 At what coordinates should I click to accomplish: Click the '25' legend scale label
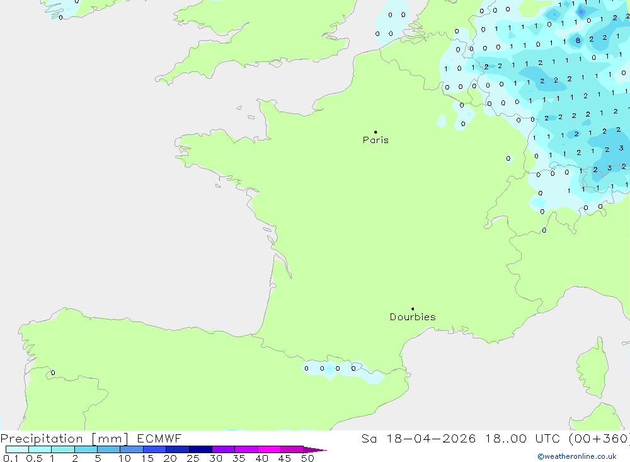pyautogui.click(x=193, y=458)
